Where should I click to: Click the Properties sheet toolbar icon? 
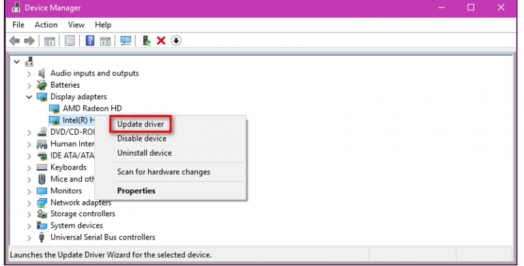pyautogui.click(x=70, y=41)
